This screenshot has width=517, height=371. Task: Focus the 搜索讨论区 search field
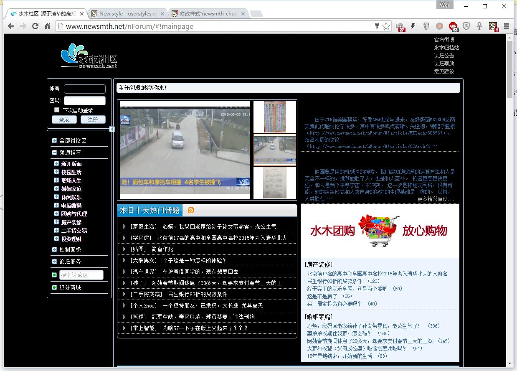(81, 275)
